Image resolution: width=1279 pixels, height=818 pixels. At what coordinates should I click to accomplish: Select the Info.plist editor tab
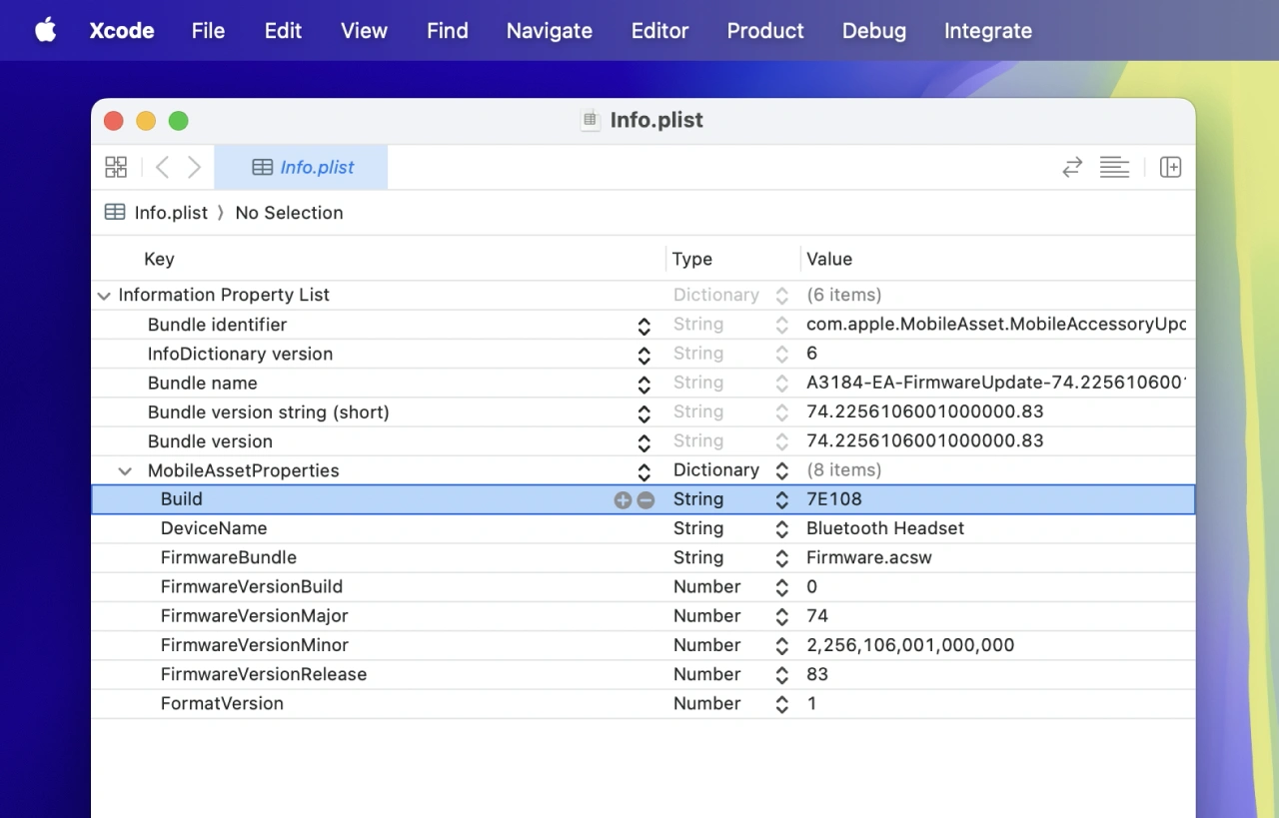tap(302, 167)
